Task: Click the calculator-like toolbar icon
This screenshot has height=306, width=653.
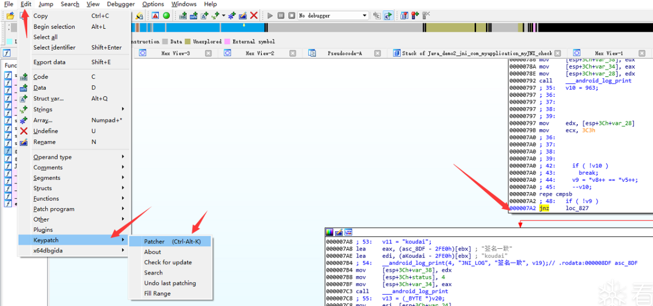Action: pos(404,15)
